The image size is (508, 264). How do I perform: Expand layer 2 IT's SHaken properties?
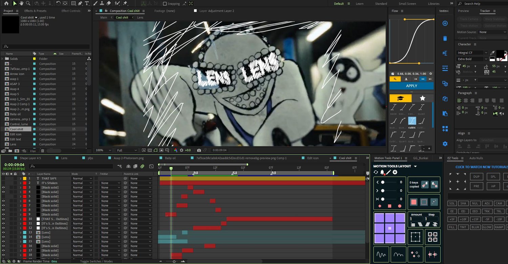click(x=20, y=183)
